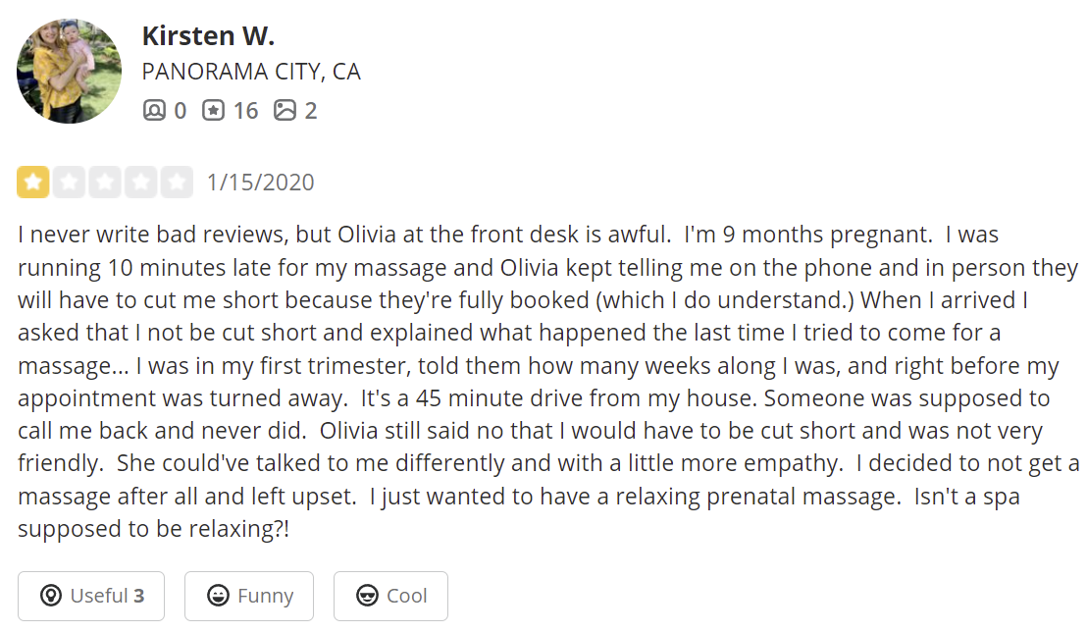Viewport: 1087px width, 632px height.
Task: Click the reviews star badge icon
Action: (x=213, y=110)
